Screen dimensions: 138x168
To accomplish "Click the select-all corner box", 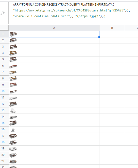I will coord(4,28).
